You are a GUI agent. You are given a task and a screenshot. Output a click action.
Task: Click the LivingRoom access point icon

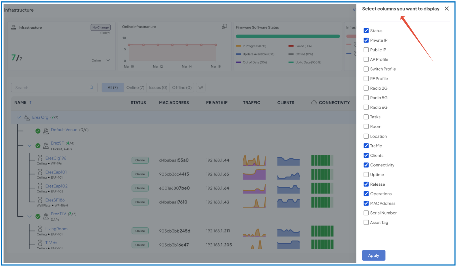click(x=40, y=228)
